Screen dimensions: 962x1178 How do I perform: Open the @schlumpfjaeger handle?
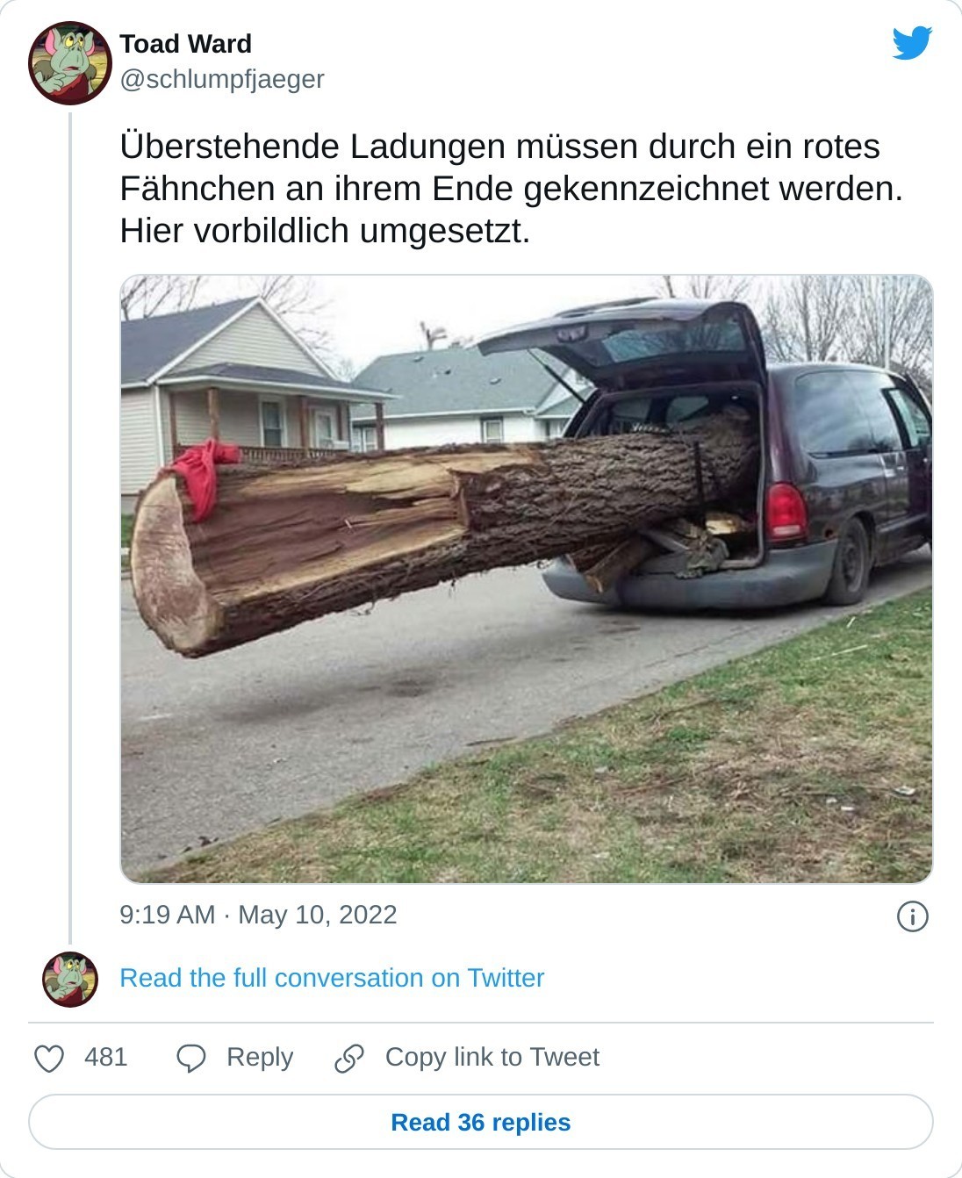(222, 79)
